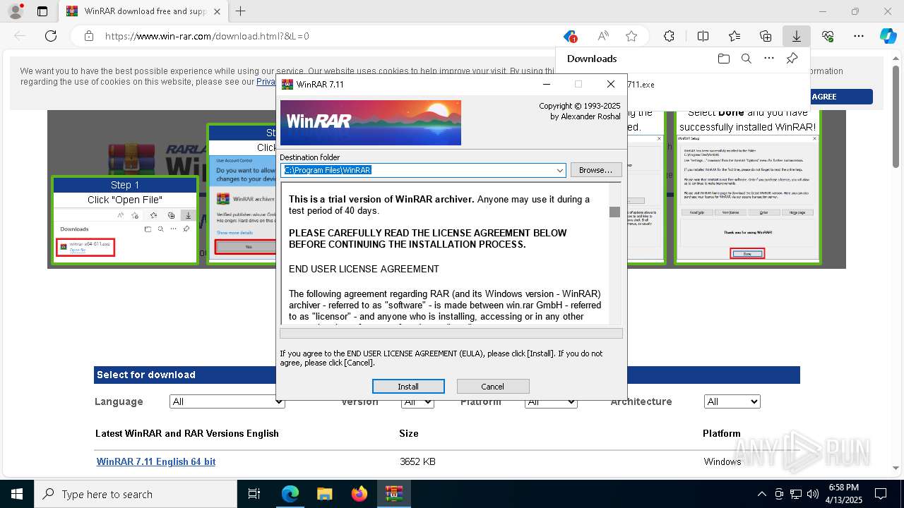Open Task View on the taskbar
The height and width of the screenshot is (508, 904).
point(254,494)
